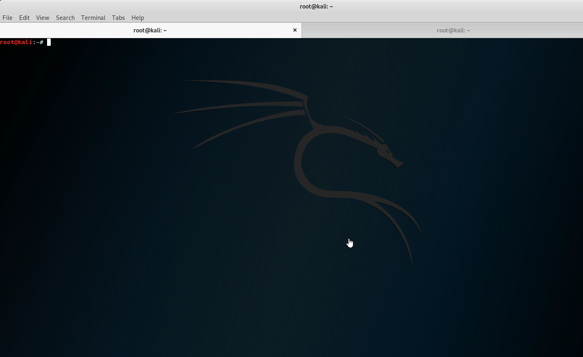Open the Help menu
The width and height of the screenshot is (583, 357).
pos(138,17)
